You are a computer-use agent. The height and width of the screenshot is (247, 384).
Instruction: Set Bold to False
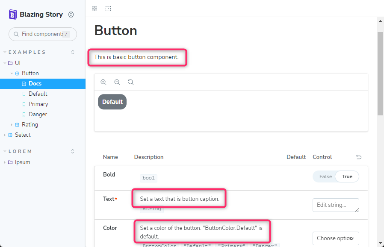click(325, 176)
